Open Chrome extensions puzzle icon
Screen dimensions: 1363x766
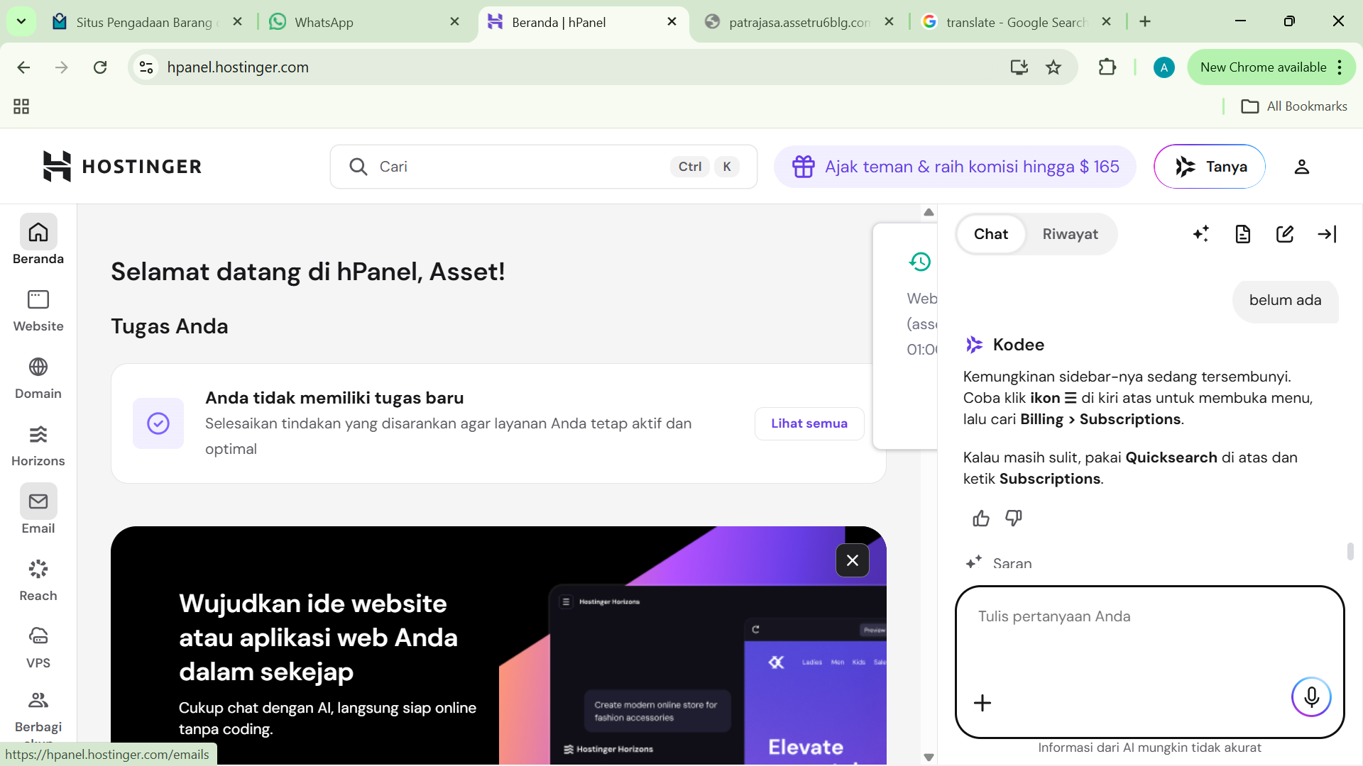[x=1107, y=67]
